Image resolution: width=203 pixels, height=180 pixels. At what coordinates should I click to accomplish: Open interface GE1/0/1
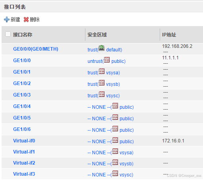pyautogui.click(x=22, y=72)
